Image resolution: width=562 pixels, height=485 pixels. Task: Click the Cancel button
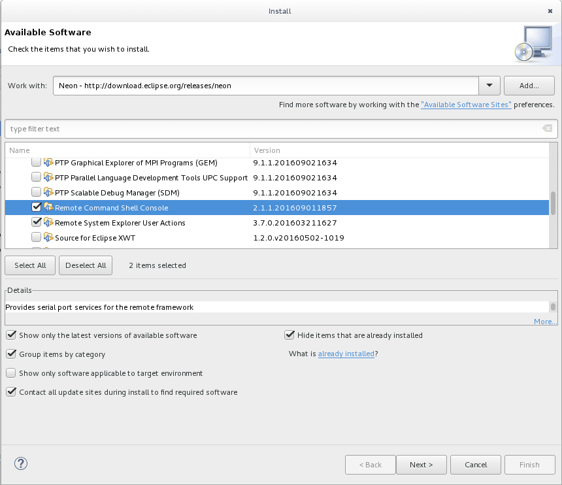coord(476,465)
